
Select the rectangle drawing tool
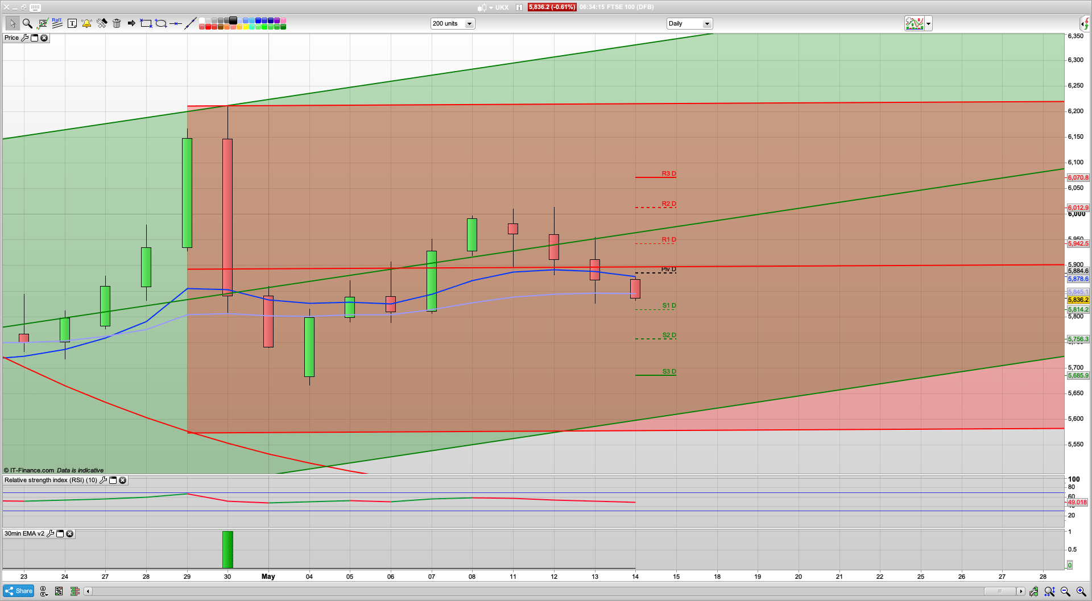(146, 23)
